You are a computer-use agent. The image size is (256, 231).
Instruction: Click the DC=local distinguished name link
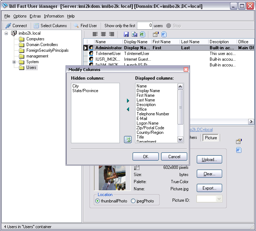point(201,130)
